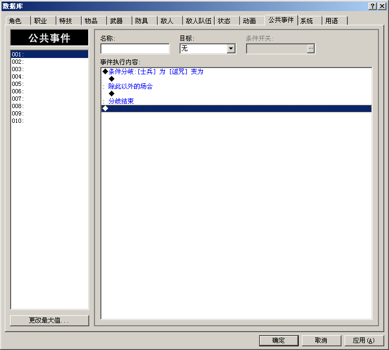Select common event 009 in list
Viewport: 389px width, 350px height.
click(50, 113)
